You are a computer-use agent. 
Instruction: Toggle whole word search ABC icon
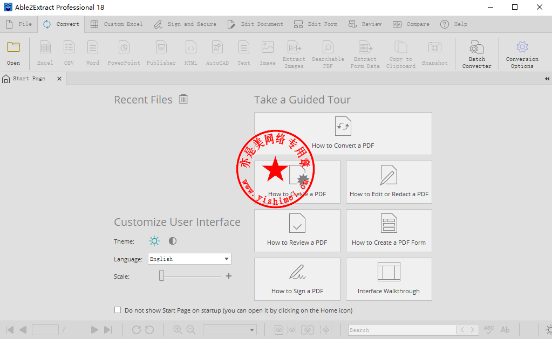489,330
